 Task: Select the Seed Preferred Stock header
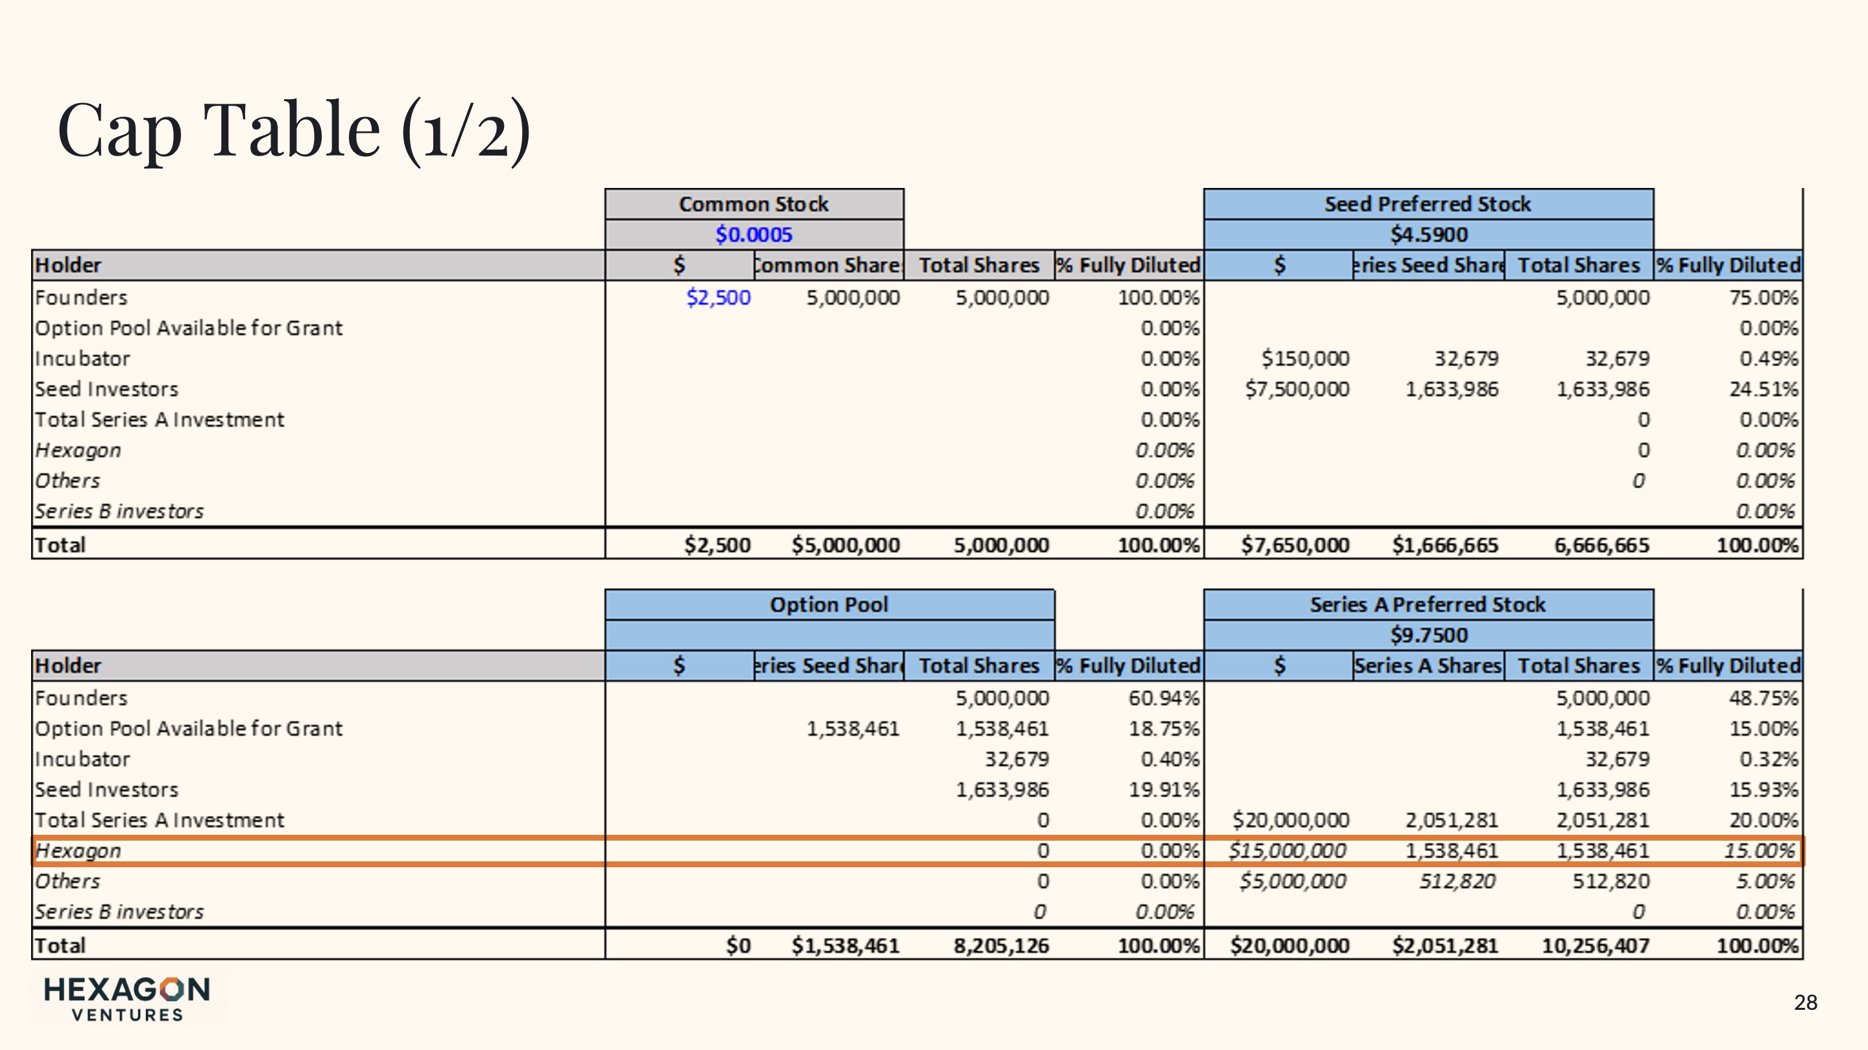[1427, 204]
